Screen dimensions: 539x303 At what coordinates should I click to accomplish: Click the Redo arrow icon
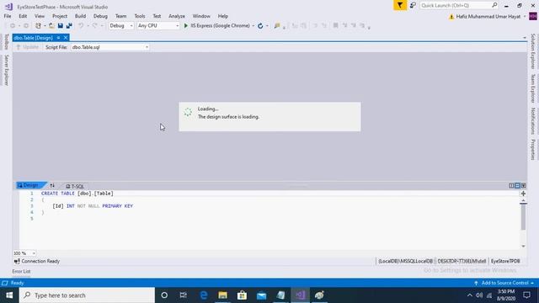pyautogui.click(x=94, y=26)
